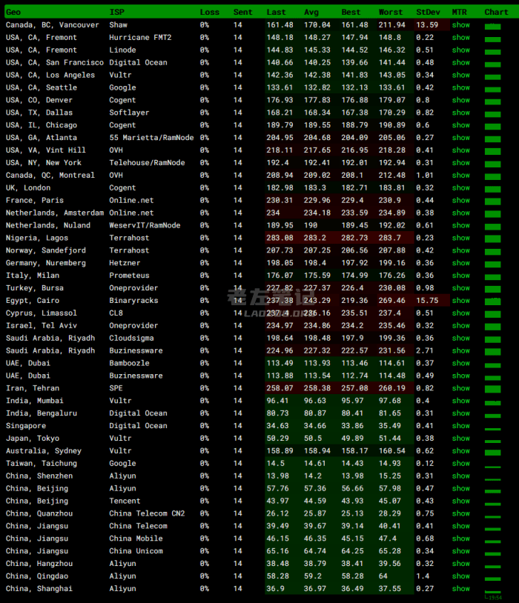Open show link for Nigeria Lagos Terrahost
This screenshot has height=603, width=519.
(461, 238)
